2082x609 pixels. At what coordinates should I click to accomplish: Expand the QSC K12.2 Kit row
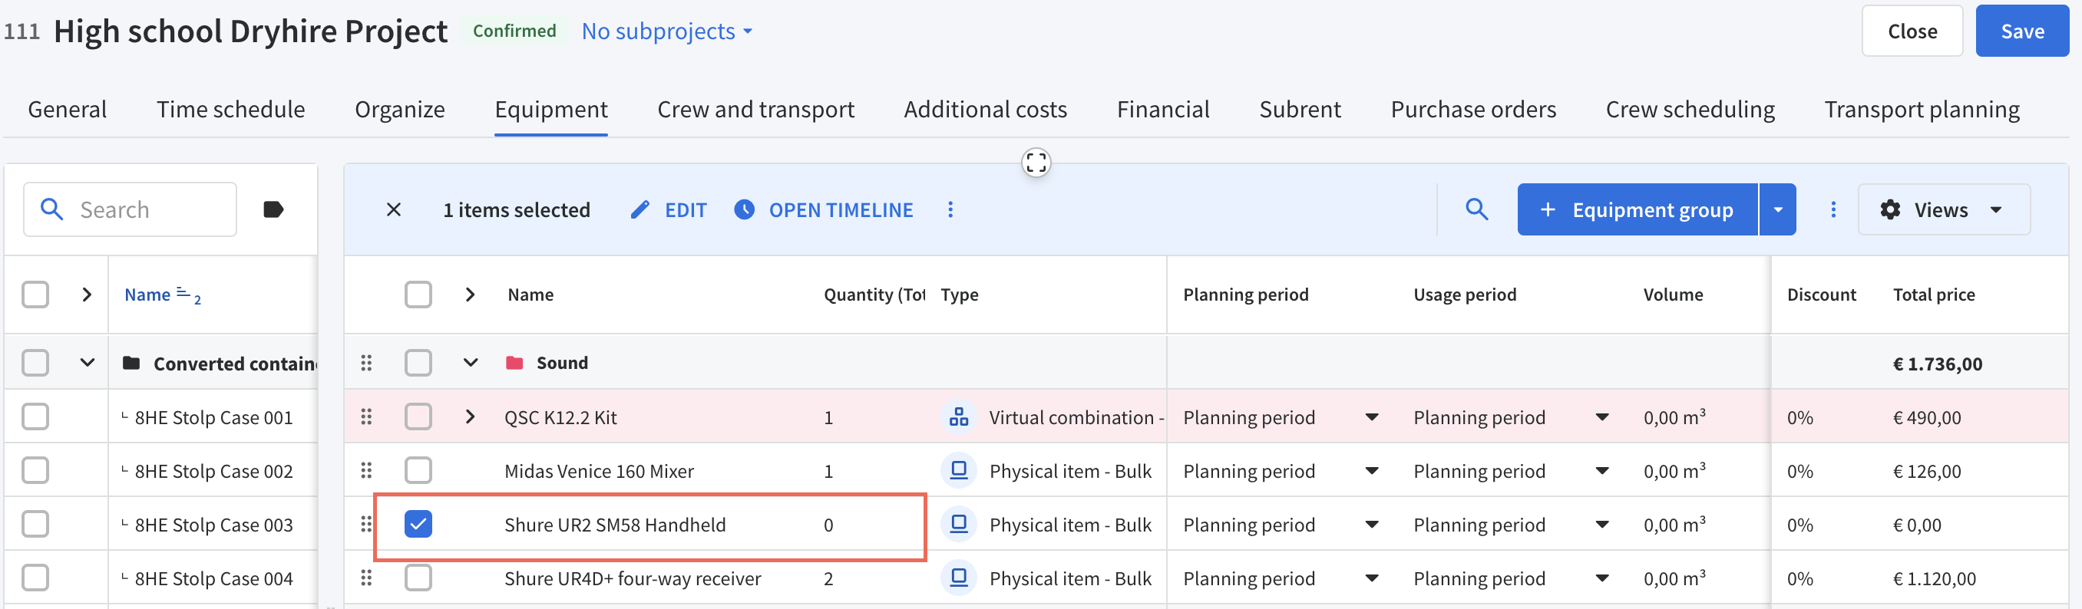[x=471, y=416]
